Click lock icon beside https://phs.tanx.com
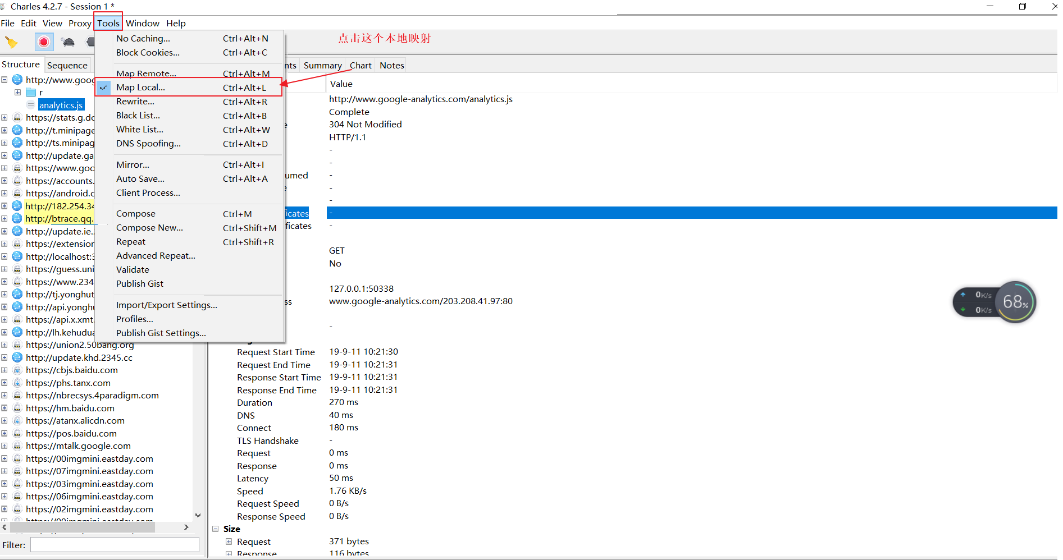 coord(17,383)
